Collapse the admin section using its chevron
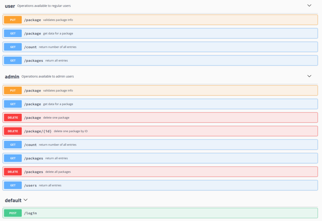 309,76
